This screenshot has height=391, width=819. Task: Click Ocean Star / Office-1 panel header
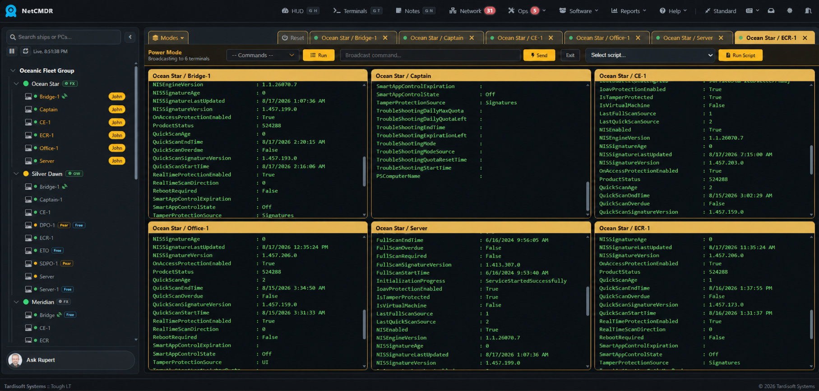258,228
